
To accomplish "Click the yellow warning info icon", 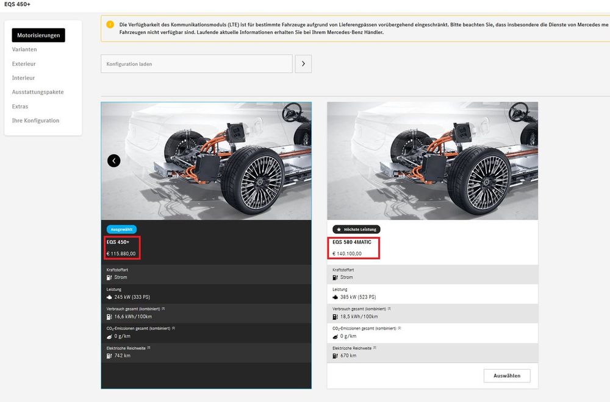I will coord(110,24).
